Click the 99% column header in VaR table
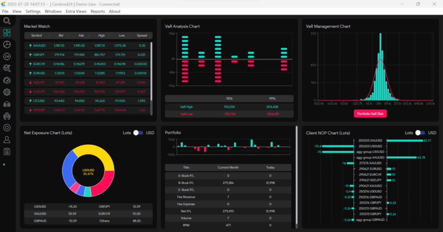The image size is (443, 232). tap(272, 99)
